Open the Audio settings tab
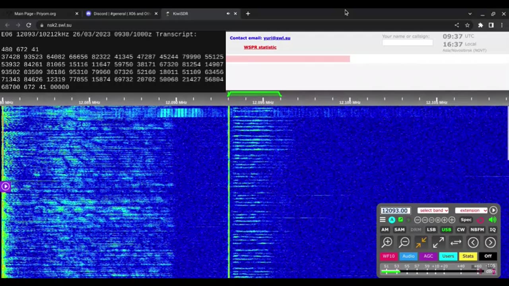The width and height of the screenshot is (509, 286). (x=408, y=256)
